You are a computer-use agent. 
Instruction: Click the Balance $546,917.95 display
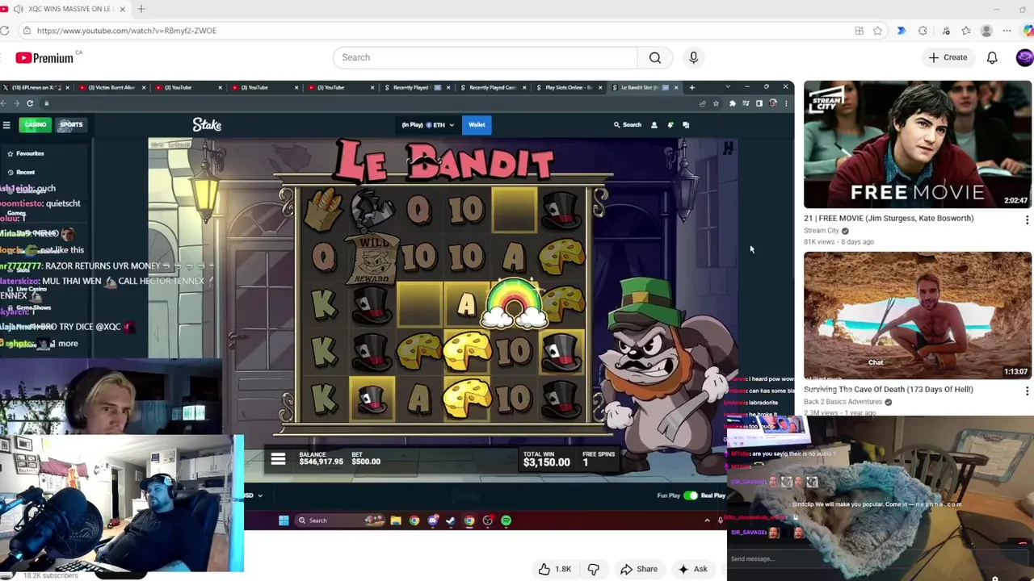[x=321, y=458]
